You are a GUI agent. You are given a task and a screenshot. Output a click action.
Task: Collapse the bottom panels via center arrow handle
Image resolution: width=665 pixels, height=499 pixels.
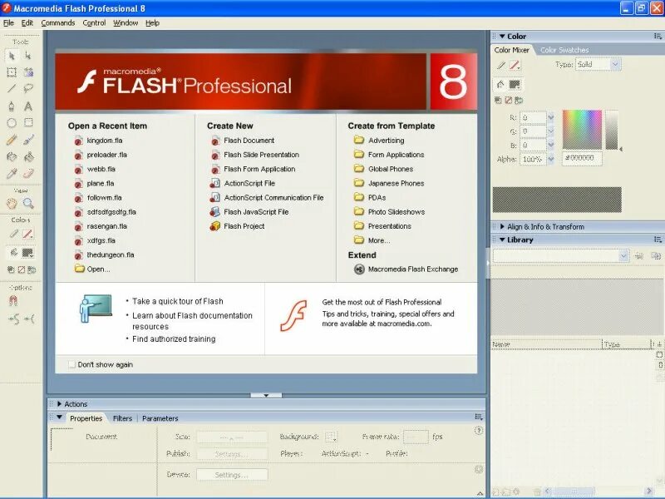pyautogui.click(x=266, y=395)
